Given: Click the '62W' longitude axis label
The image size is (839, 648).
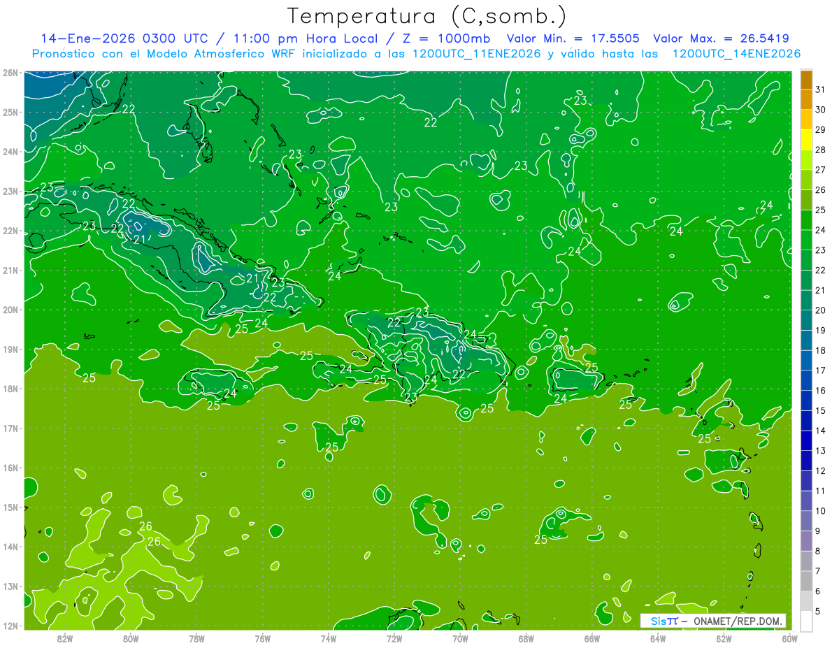Looking at the screenshot, I should tap(724, 638).
